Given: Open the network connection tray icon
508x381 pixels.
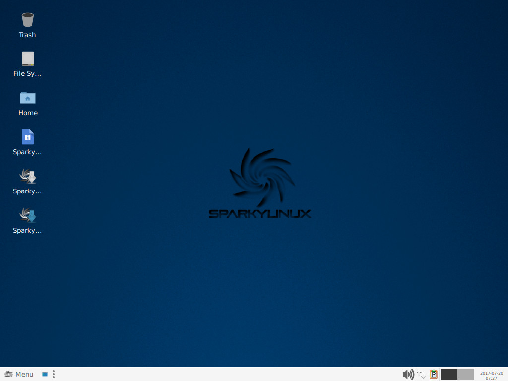Looking at the screenshot, I should pyautogui.click(x=421, y=374).
